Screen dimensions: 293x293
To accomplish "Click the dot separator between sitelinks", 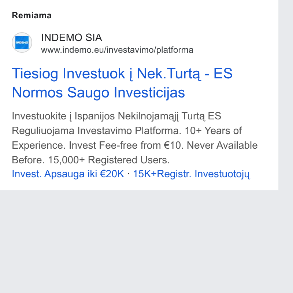I will (x=129, y=174).
